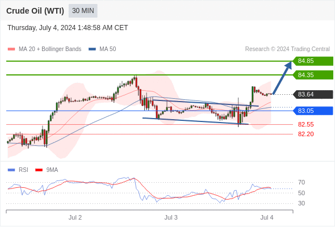Click the green 84.35 resistance tag

click(x=313, y=75)
